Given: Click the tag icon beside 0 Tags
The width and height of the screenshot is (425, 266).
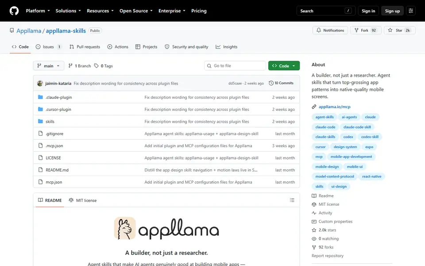Looking at the screenshot, I should (96, 66).
